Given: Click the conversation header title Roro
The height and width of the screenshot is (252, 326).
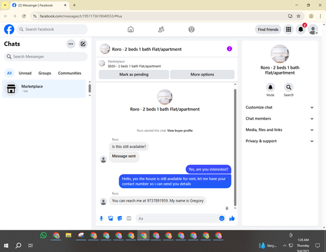Looking at the screenshot, I should coord(147,49).
